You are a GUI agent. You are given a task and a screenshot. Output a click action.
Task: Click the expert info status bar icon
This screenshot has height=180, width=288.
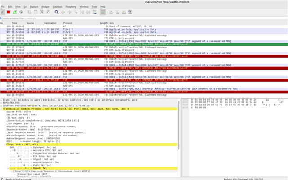[x=2, y=179]
